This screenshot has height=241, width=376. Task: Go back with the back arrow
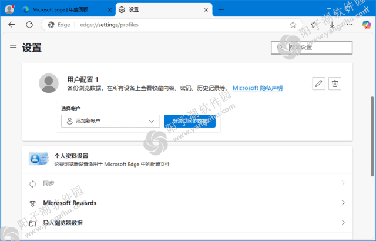click(12, 25)
